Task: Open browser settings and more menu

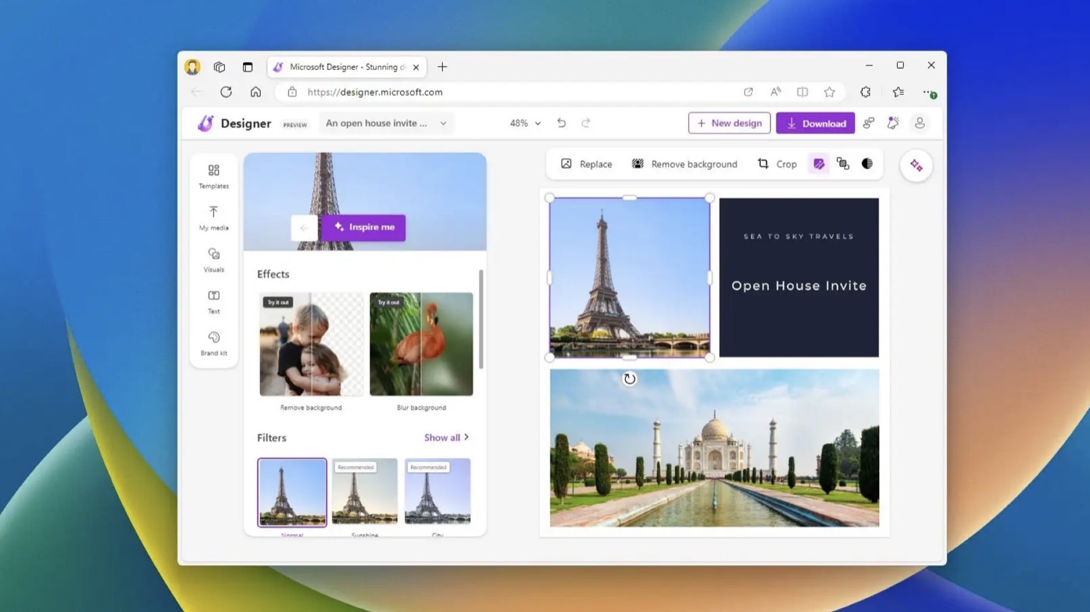Action: [x=930, y=92]
